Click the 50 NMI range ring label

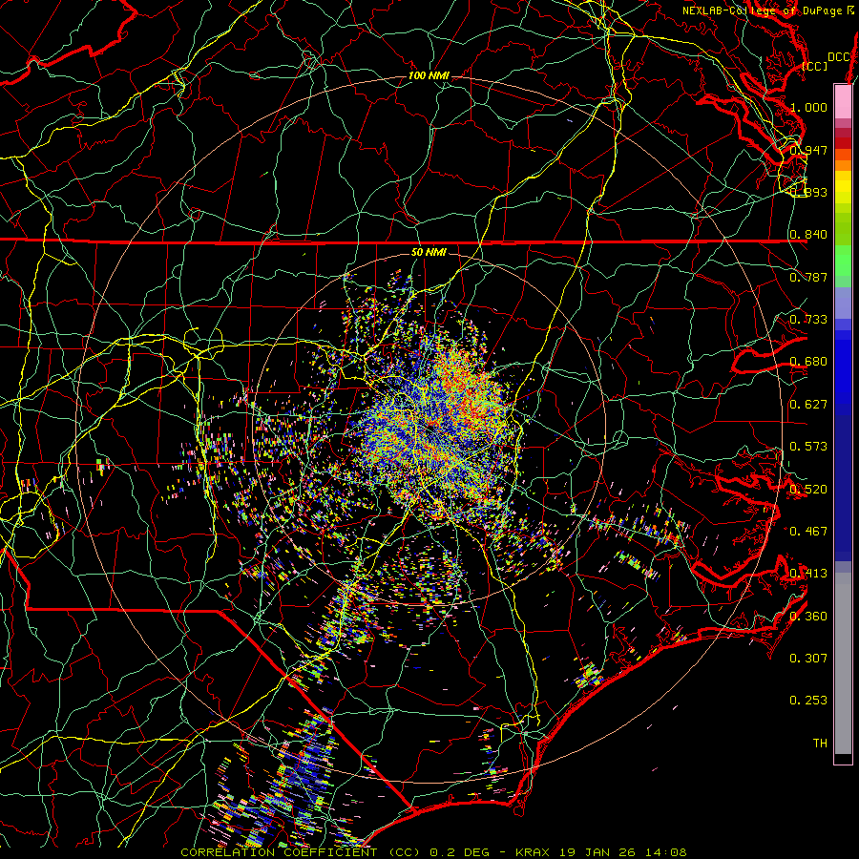click(x=429, y=253)
